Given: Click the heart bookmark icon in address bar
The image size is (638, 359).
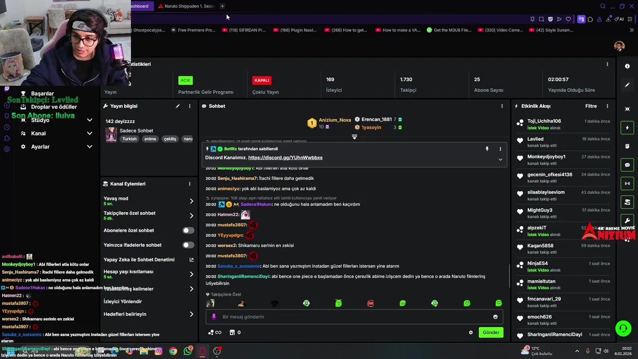Looking at the screenshot, I should tap(568, 19).
